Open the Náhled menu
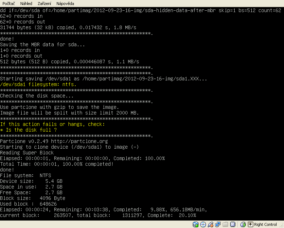 [26, 4]
